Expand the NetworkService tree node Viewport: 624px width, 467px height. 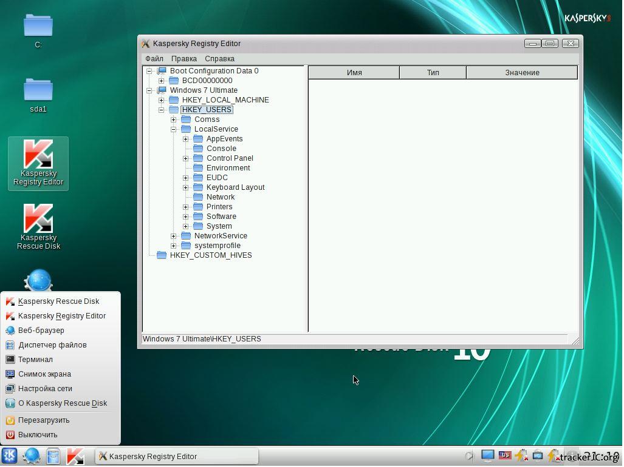click(x=174, y=236)
